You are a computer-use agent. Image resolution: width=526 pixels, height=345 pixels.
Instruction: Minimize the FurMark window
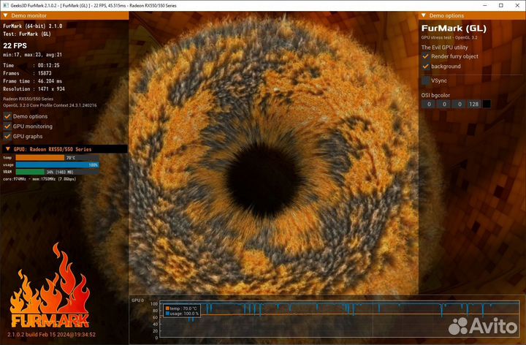point(485,5)
